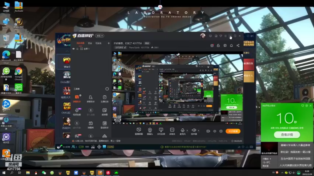Expand microphone options dropdown arrow
Image resolution: width=314 pixels, height=176 pixels.
click(x=187, y=131)
